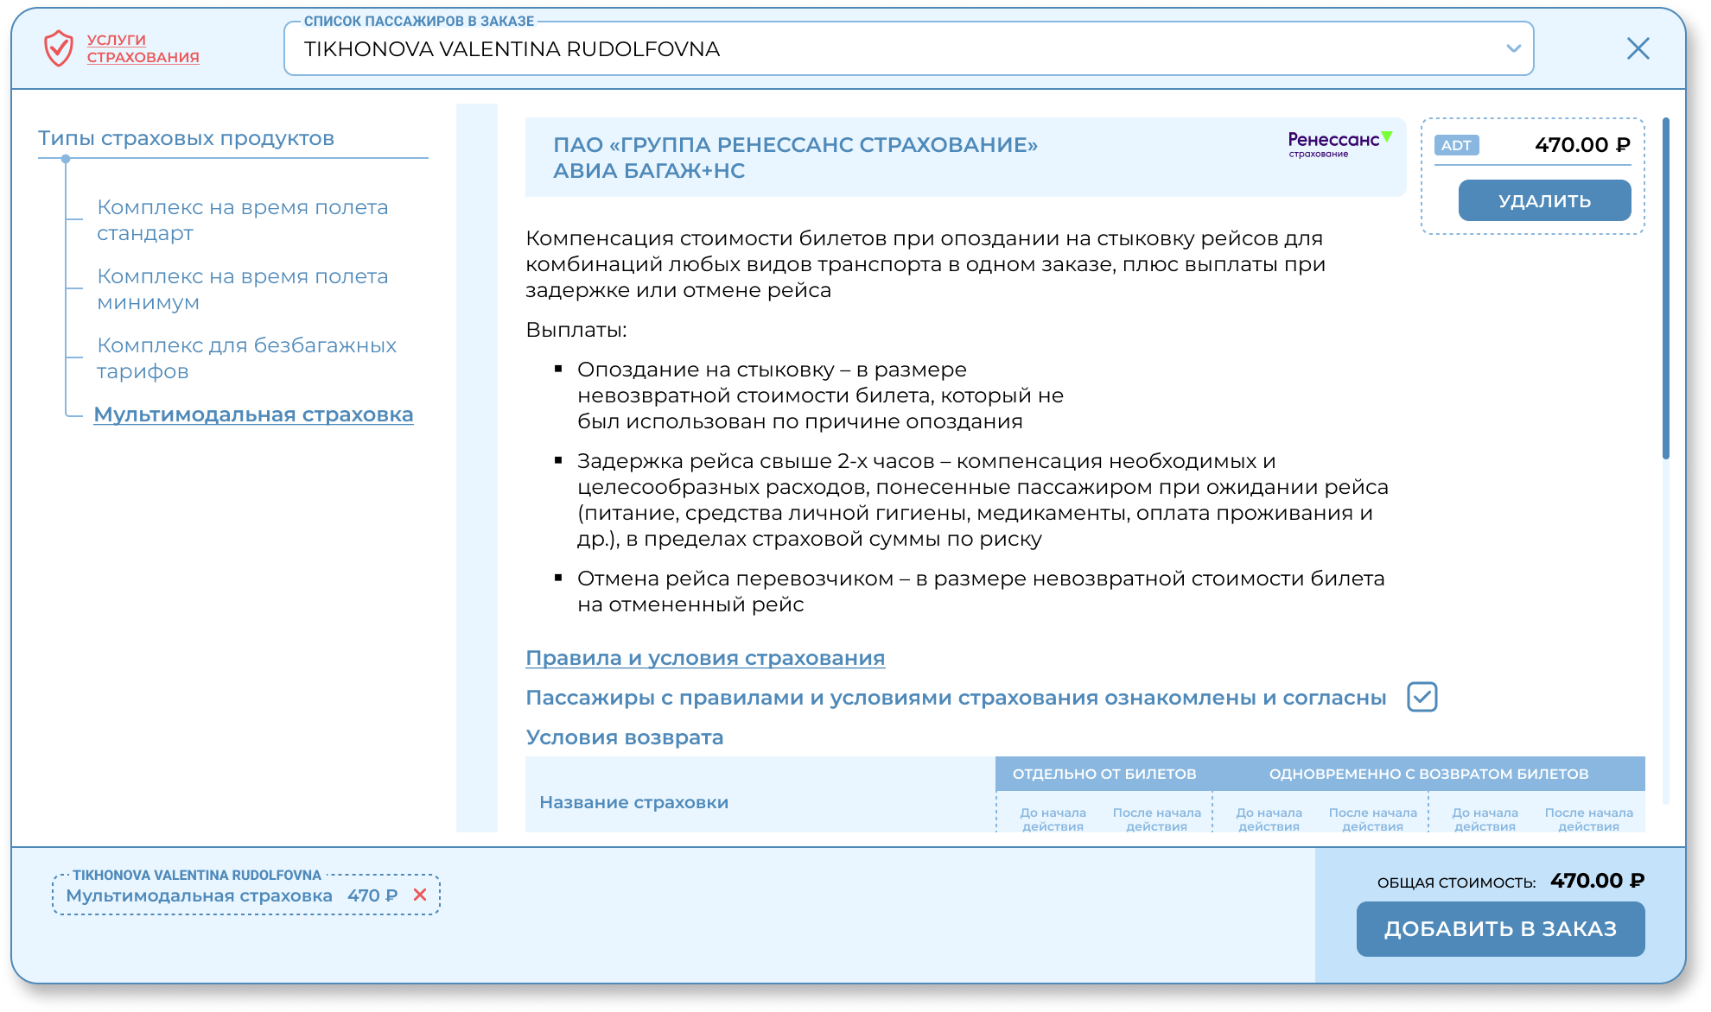Click ОДНОВРЕМЕННО С ВОЗВРАТОМ БИЛЕТОВ header
Image resolution: width=1711 pixels, height=1012 pixels.
(x=1428, y=774)
